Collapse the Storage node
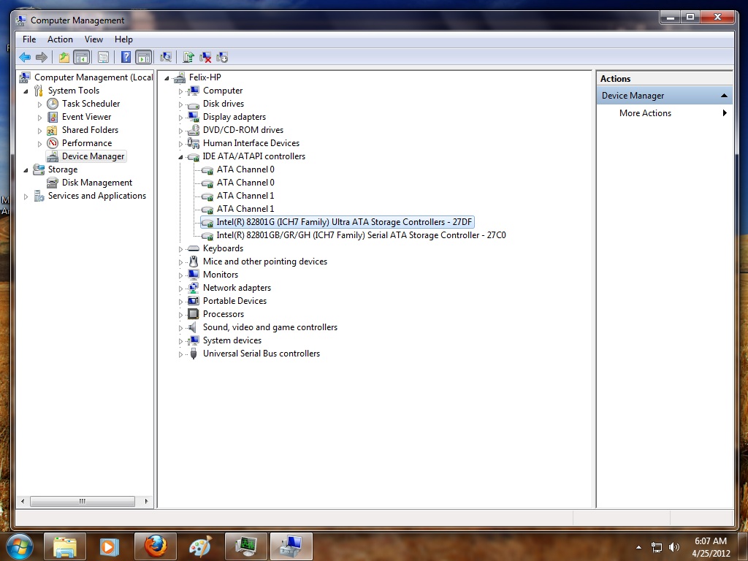 pyautogui.click(x=26, y=169)
